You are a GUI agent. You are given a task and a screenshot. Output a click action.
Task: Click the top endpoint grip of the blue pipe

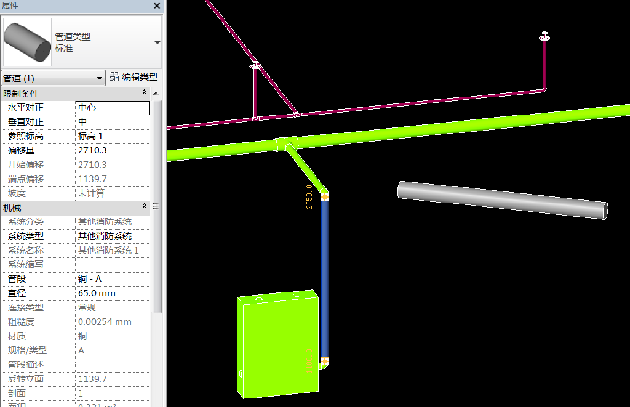[325, 197]
